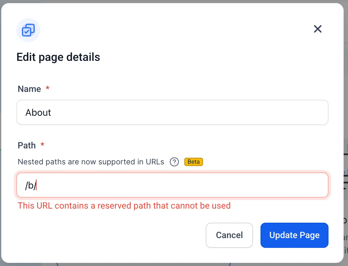
Task: Click the yellow Beta badge
Action: [x=194, y=162]
